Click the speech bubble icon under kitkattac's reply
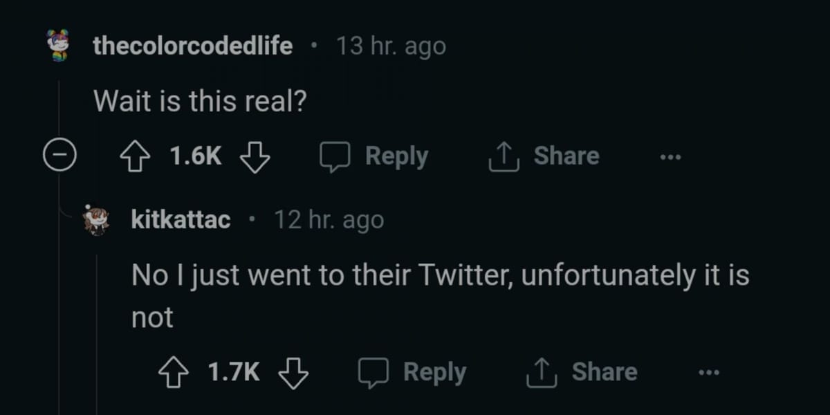 373,373
